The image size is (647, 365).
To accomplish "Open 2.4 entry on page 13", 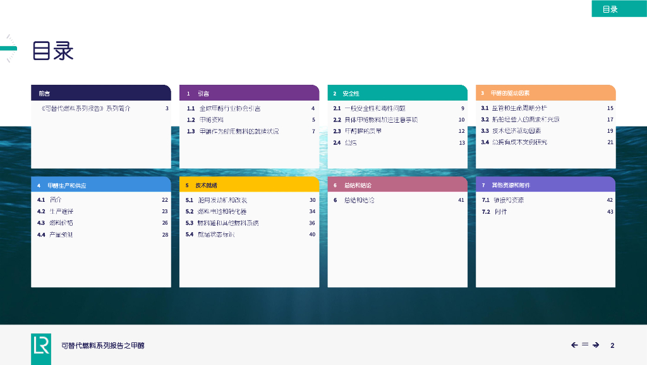I will 399,143.
